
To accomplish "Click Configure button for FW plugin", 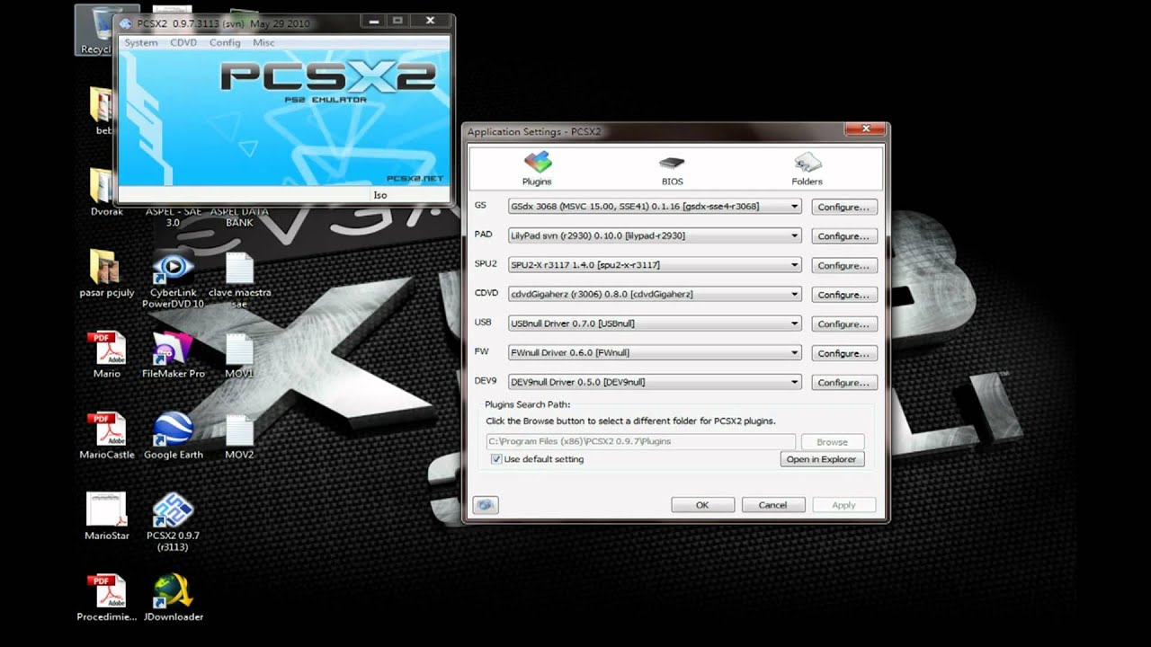I will [x=843, y=353].
